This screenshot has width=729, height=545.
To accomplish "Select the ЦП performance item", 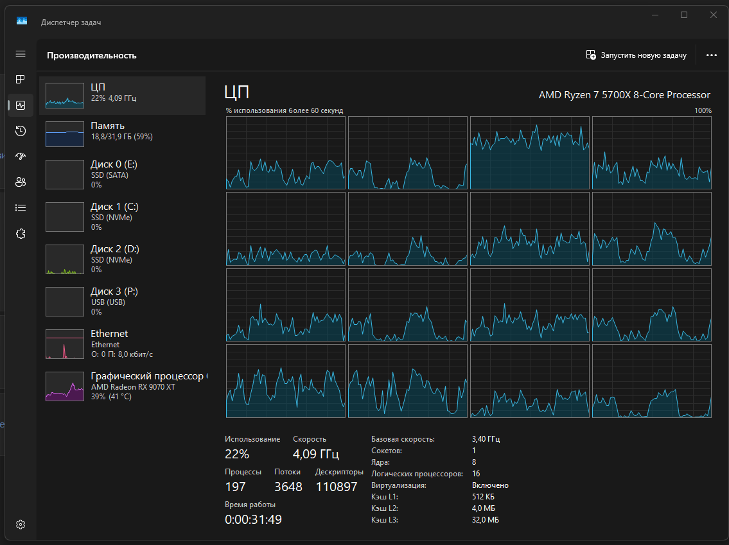I will click(122, 95).
